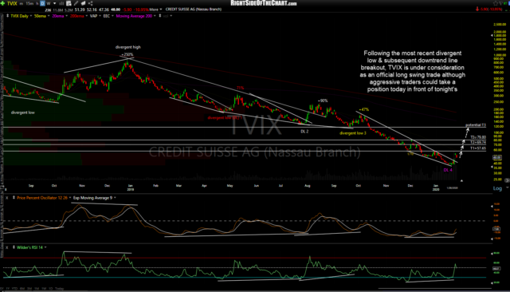
Task: Open the TVIX Daily plot dropdown
Action: 31,16
